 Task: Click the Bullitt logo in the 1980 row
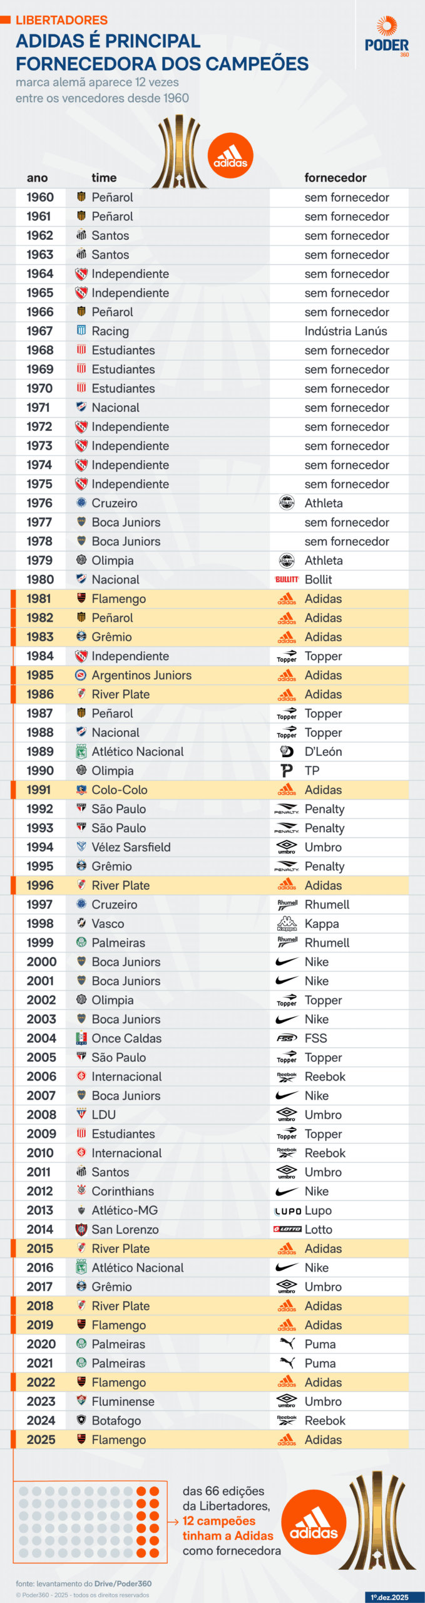click(x=287, y=580)
